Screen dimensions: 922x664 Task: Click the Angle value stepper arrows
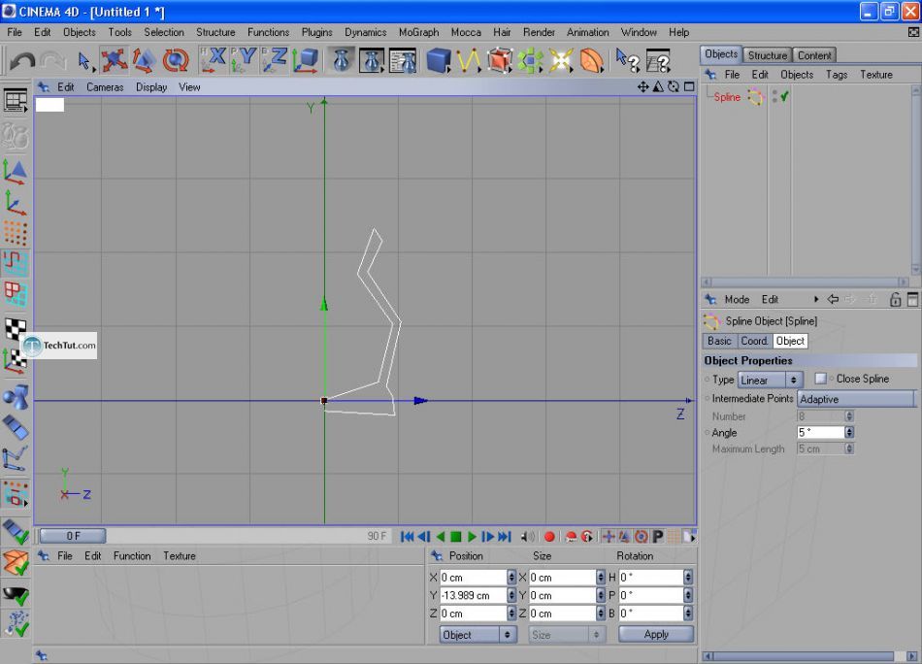pyautogui.click(x=849, y=432)
